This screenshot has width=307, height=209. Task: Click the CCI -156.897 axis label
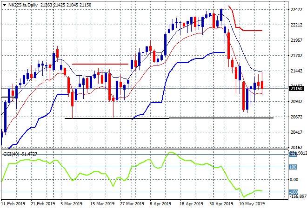coord(298,196)
